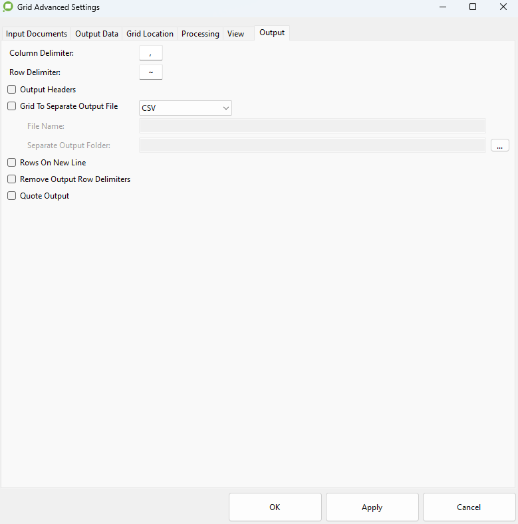Go to the Grid Location tab

point(150,34)
